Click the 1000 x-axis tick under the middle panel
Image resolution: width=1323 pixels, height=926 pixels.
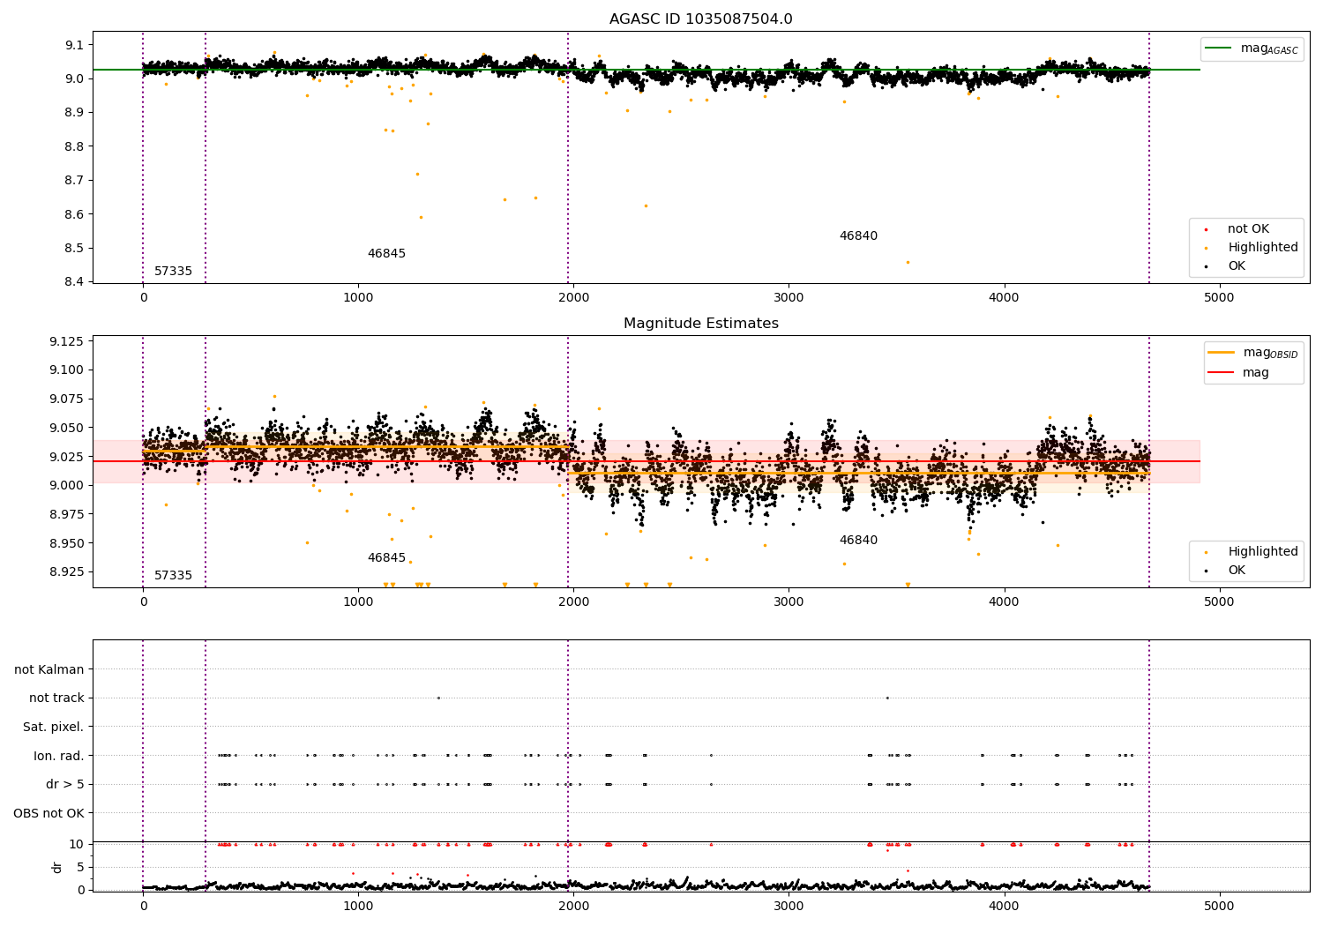click(x=358, y=602)
